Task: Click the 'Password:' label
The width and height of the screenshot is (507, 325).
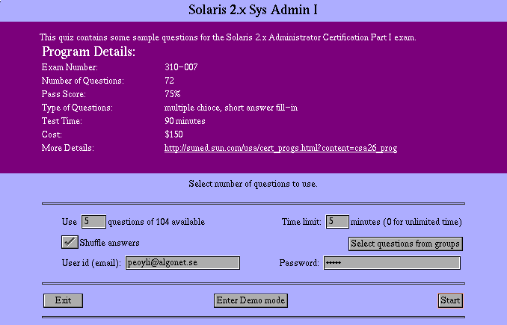Action: click(299, 263)
